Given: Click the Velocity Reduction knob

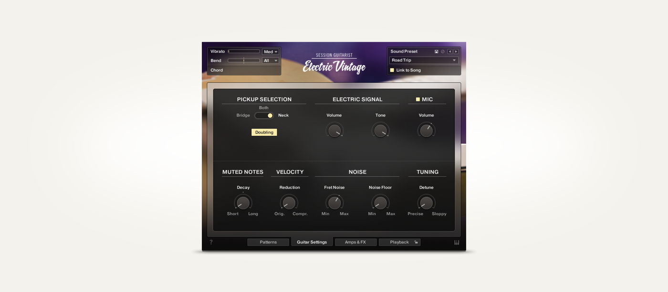Looking at the screenshot, I should coord(289,203).
